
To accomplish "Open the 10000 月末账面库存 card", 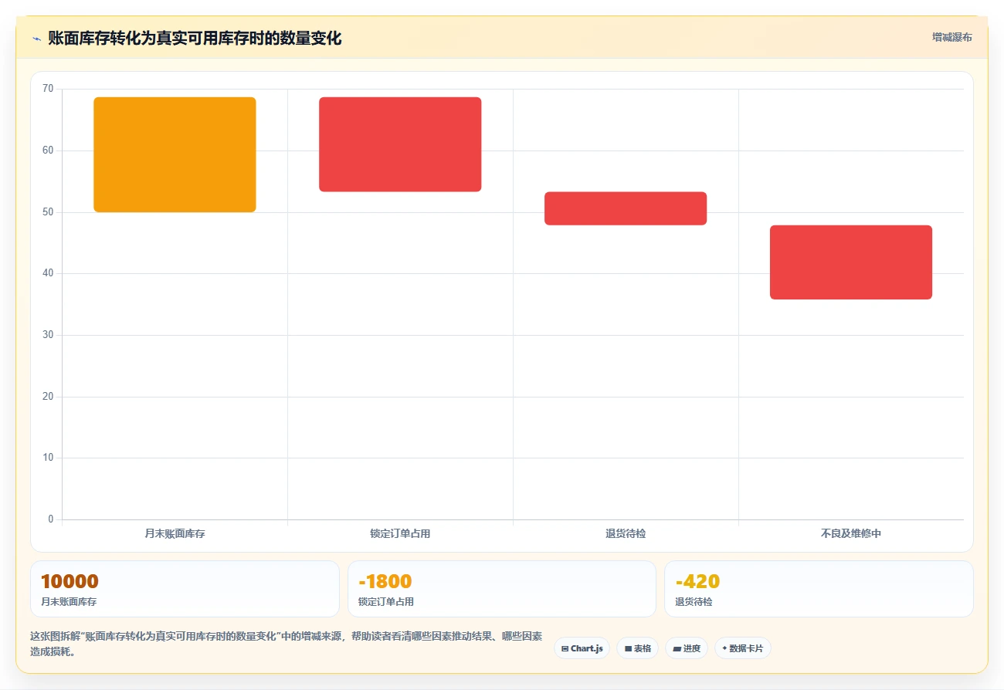I will pyautogui.click(x=185, y=589).
